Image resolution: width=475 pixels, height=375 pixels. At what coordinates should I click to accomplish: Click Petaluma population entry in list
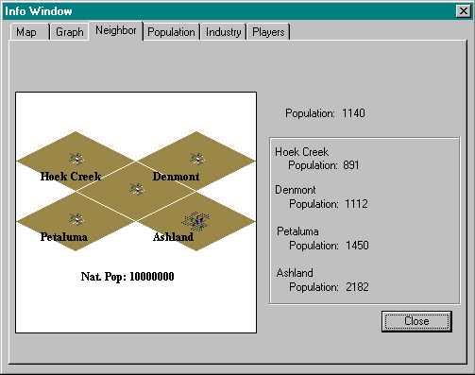click(x=323, y=238)
